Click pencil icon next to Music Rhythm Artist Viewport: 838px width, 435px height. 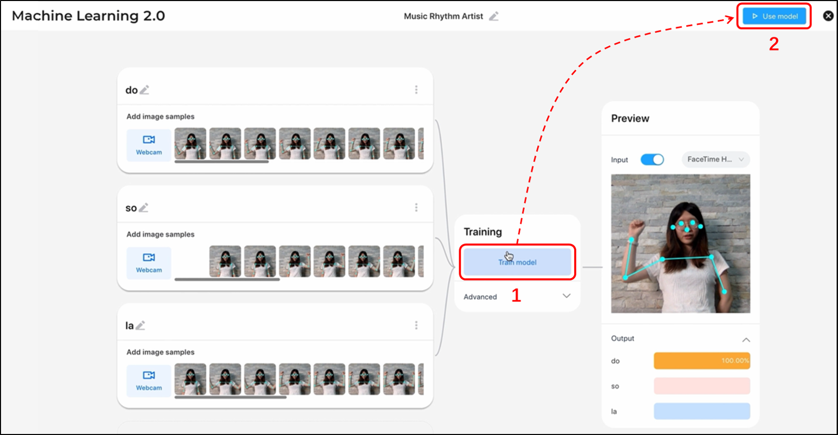[x=493, y=16]
